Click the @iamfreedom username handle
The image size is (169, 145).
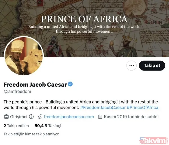[x=17, y=92]
